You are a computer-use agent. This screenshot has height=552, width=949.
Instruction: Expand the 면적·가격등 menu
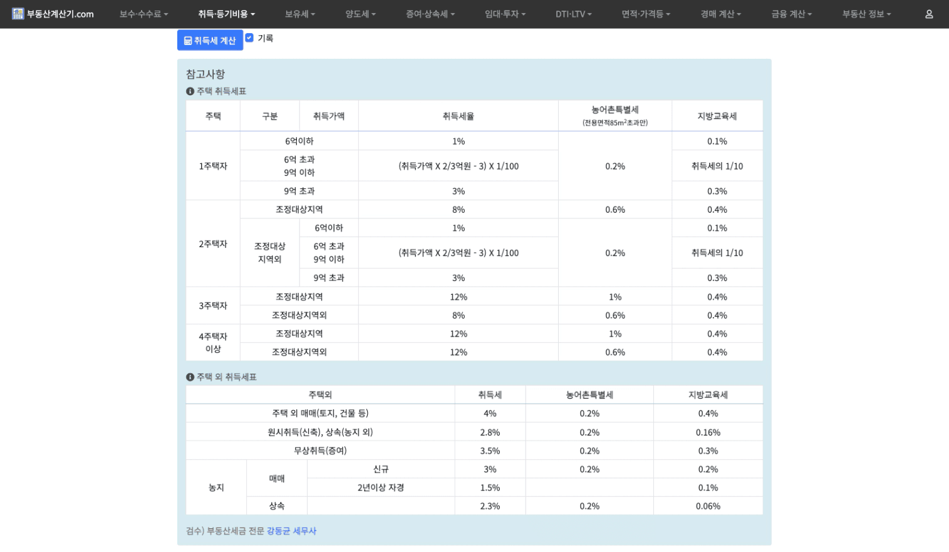pos(645,14)
